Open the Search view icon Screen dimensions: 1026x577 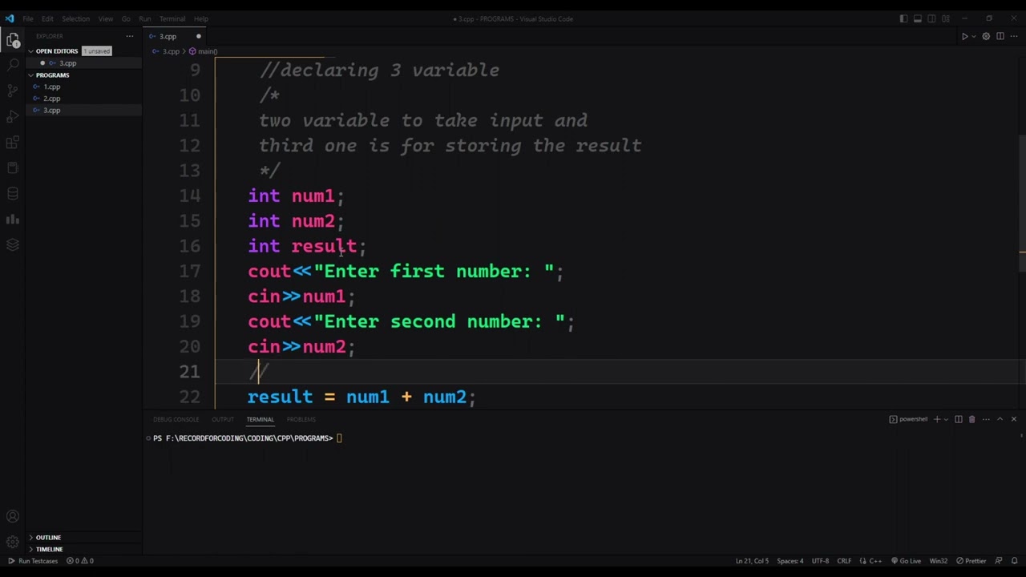pos(13,64)
